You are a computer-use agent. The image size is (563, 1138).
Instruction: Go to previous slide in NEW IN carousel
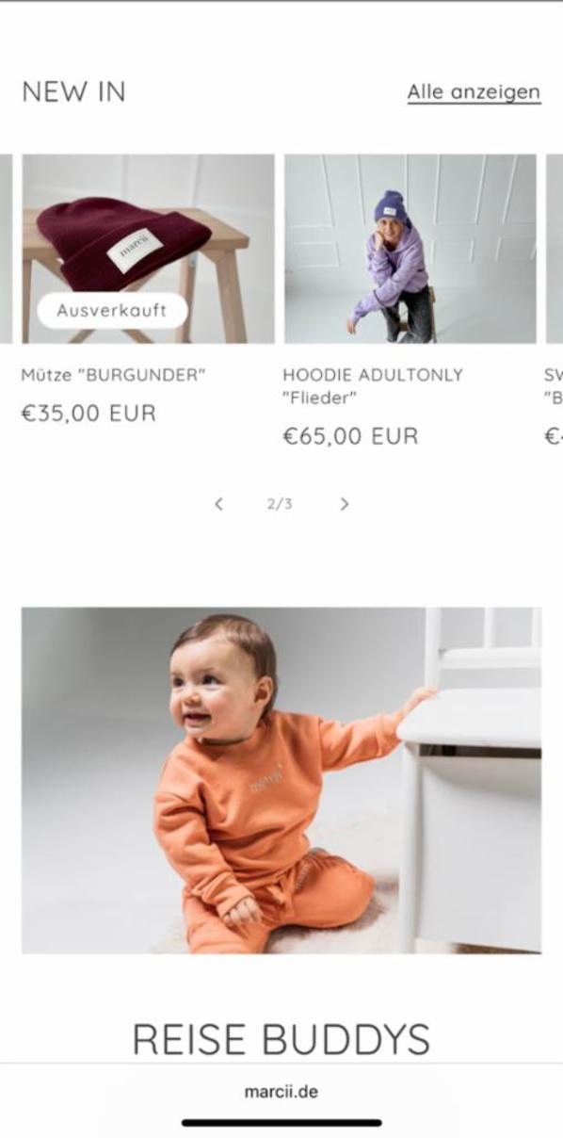click(218, 504)
